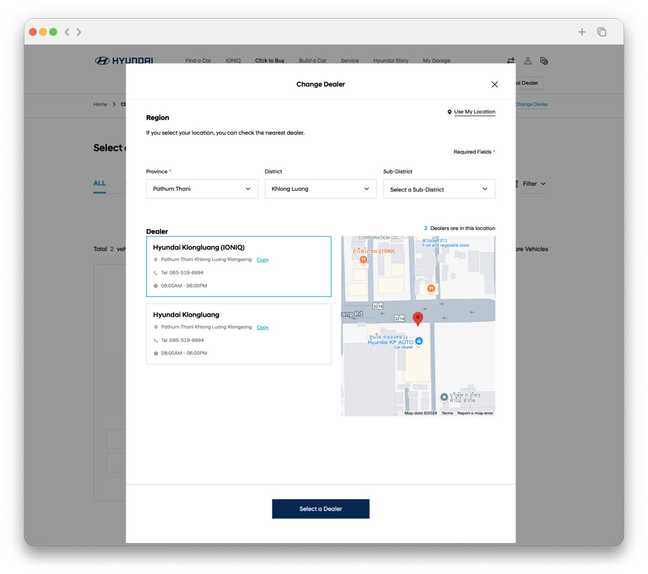The image size is (648, 574).
Task: Click the browser tab overview icon
Action: [602, 32]
